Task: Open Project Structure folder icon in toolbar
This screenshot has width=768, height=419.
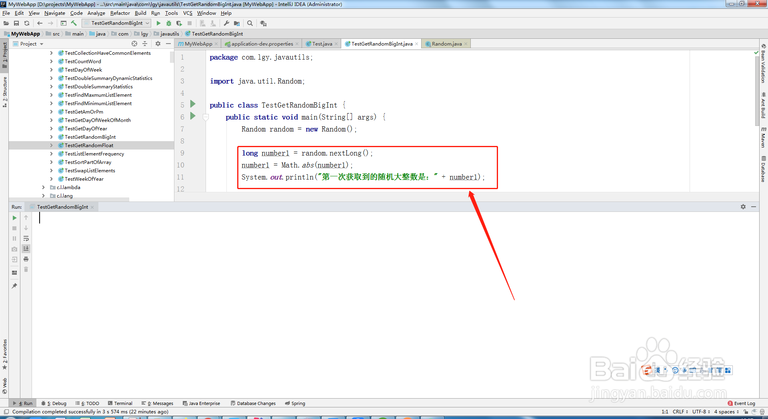Action: point(237,23)
